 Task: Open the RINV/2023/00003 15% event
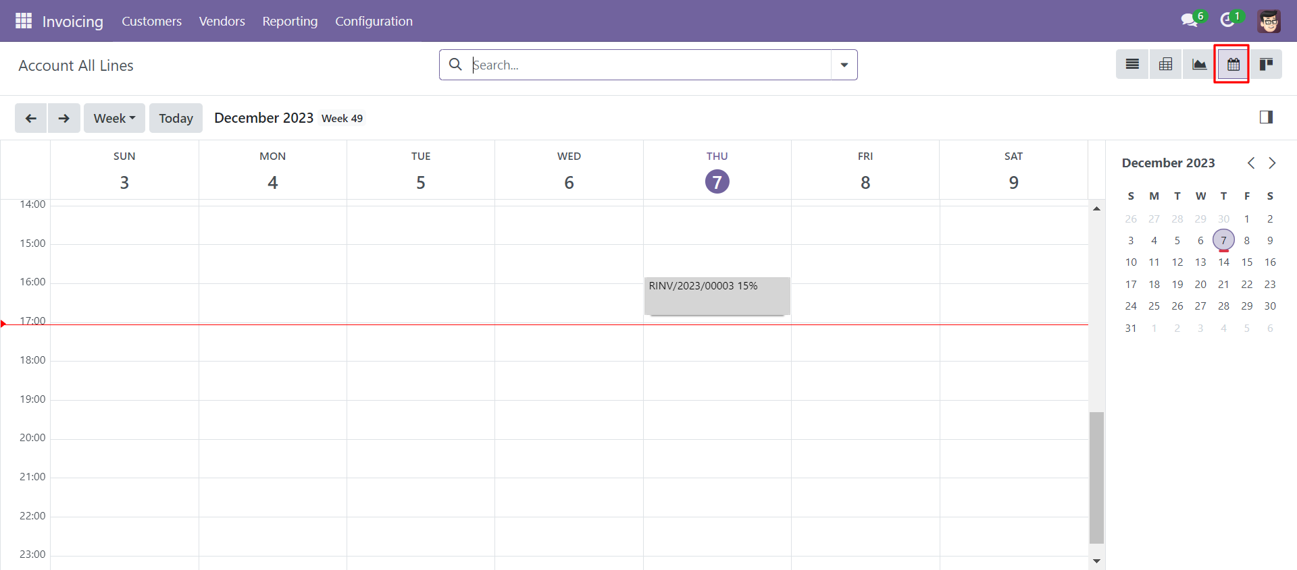pyautogui.click(x=717, y=295)
